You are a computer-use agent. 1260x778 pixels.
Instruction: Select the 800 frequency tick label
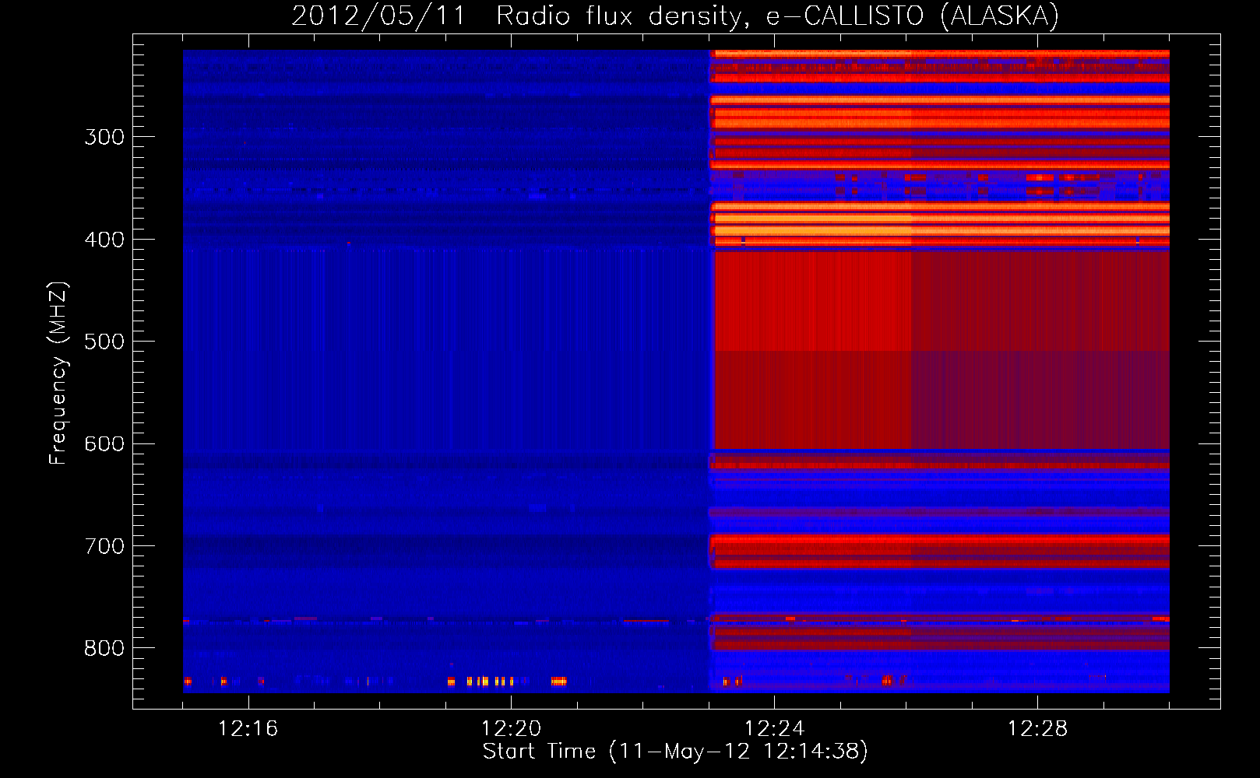[x=104, y=648]
